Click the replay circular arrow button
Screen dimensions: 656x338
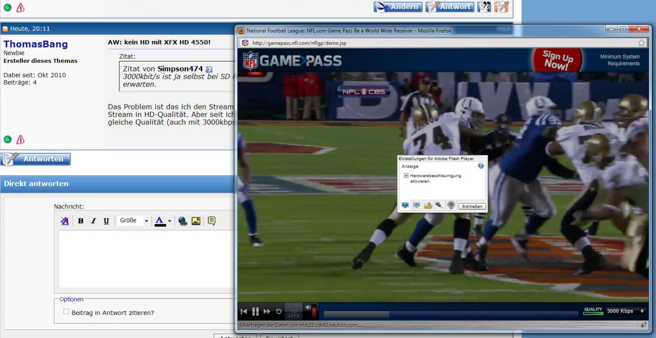point(279,312)
